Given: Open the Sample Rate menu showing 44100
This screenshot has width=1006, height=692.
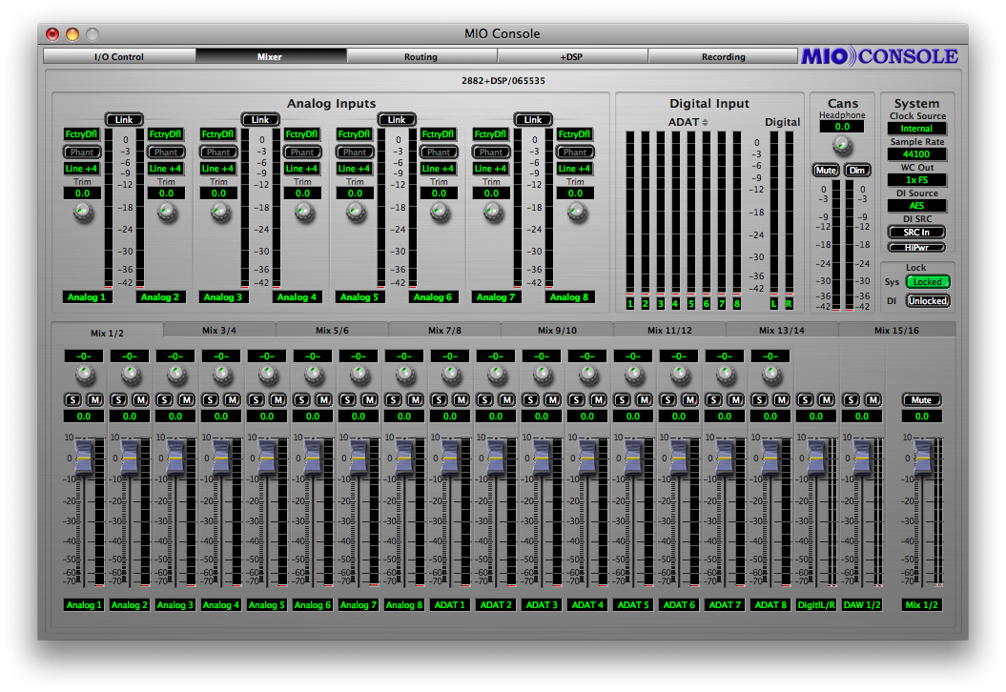Looking at the screenshot, I should [x=916, y=153].
